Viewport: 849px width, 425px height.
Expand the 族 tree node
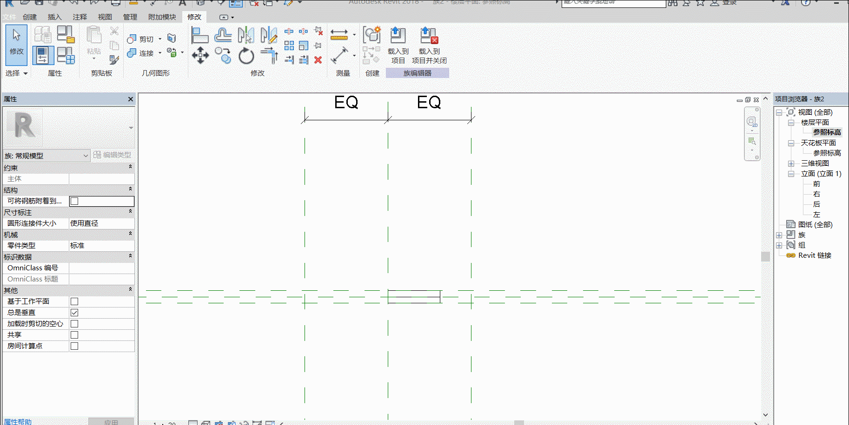[x=779, y=235]
